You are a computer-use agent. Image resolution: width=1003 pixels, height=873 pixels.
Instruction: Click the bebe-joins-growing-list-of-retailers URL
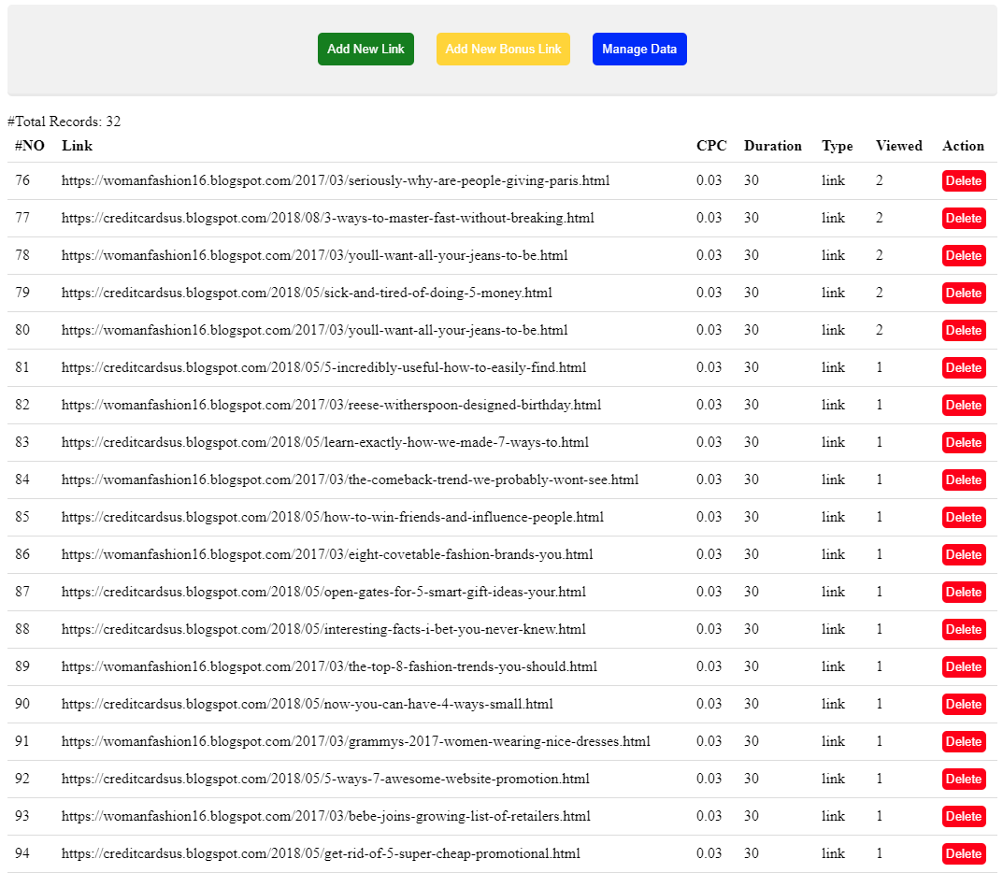[325, 816]
